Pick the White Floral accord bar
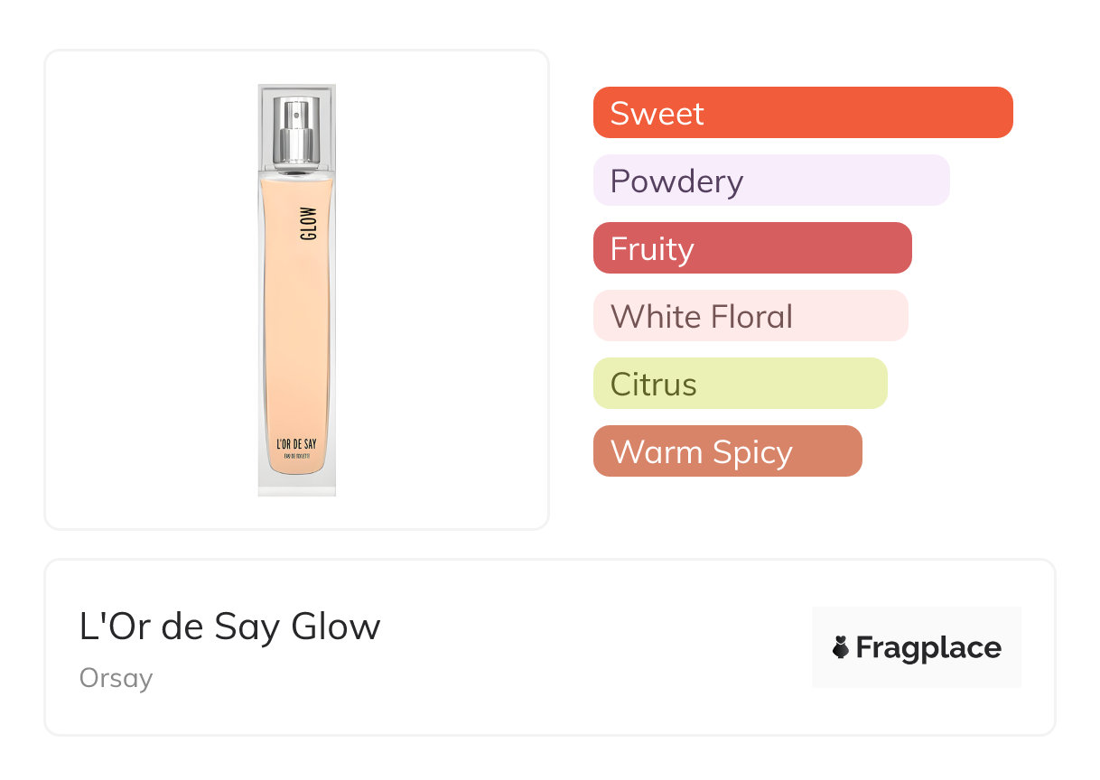The height and width of the screenshot is (780, 1100). pyautogui.click(x=750, y=316)
